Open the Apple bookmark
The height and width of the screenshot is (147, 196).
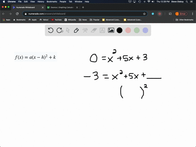pyautogui.click(x=33, y=20)
